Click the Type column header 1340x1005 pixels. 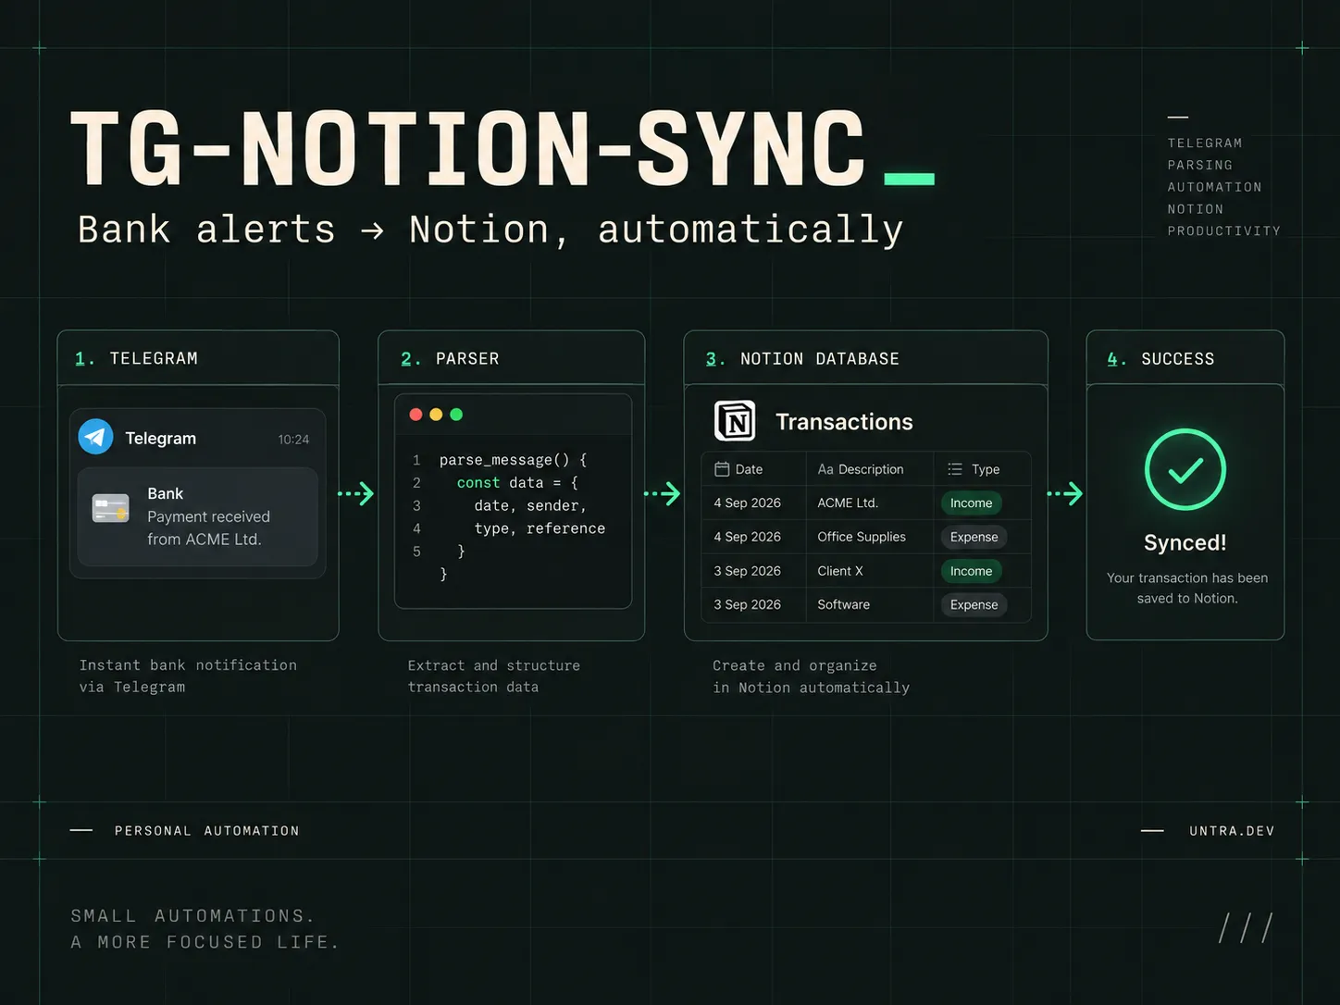pyautogui.click(x=982, y=469)
